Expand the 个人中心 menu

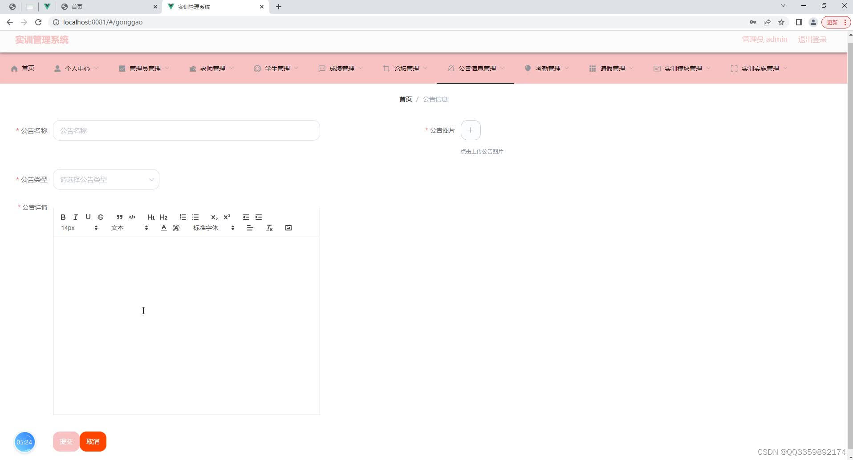coord(77,68)
